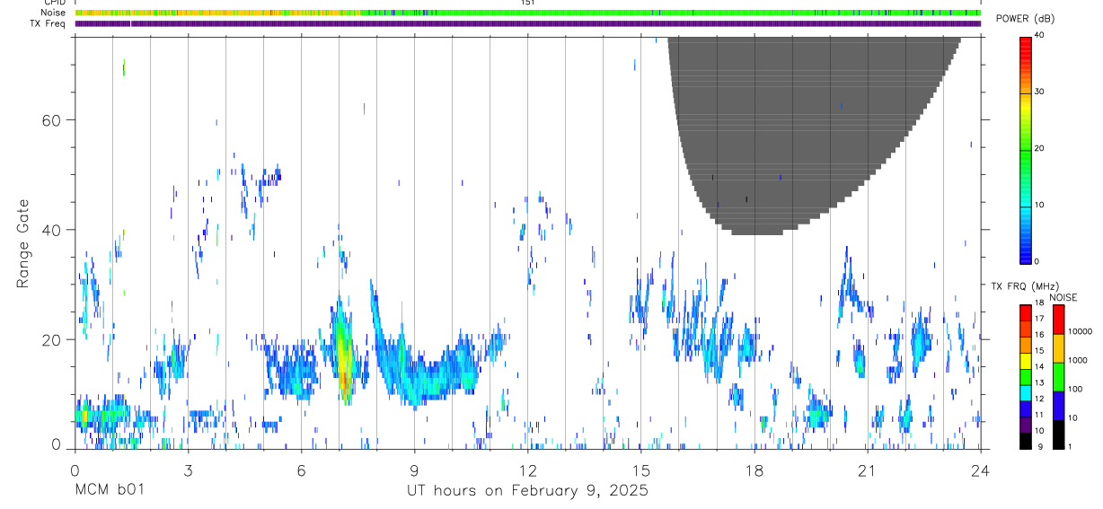Click the x-axis tick label 3
This screenshot has height=509, width=1103.
[188, 470]
